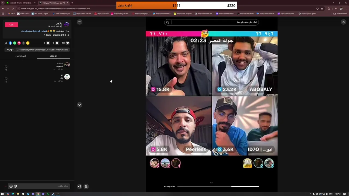Click the pink Follow button
Image resolution: width=349 pixels, height=196 pixels.
click(11, 25)
